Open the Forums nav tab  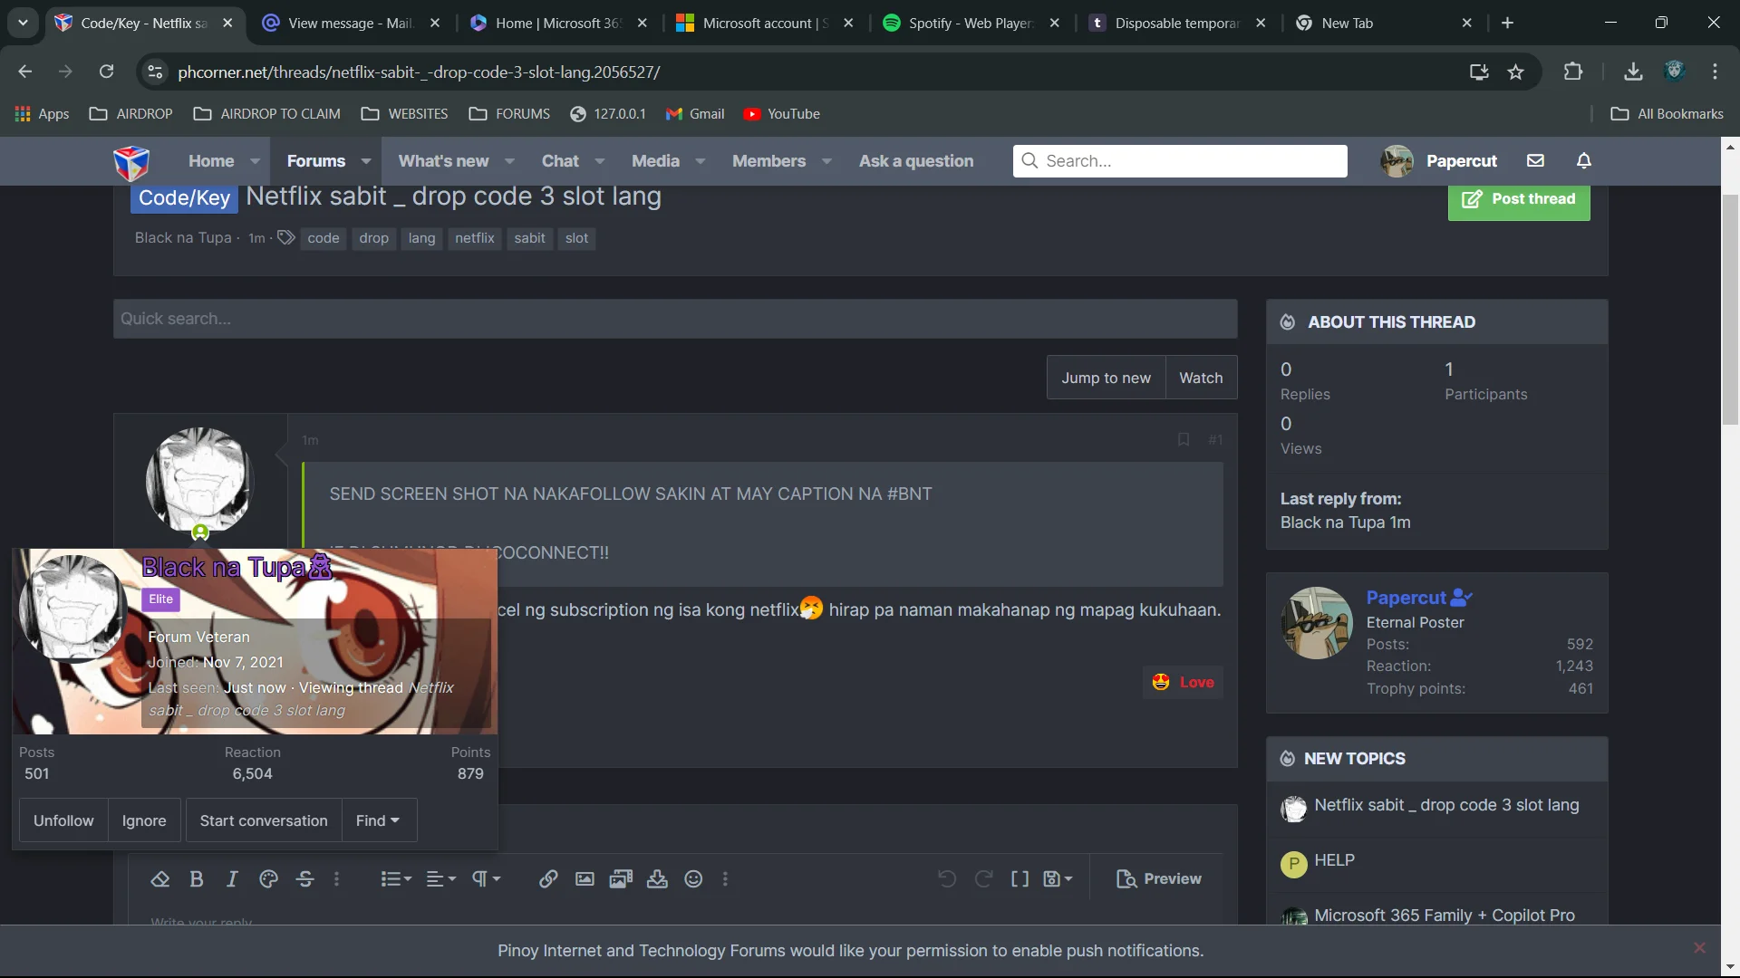[x=316, y=161]
